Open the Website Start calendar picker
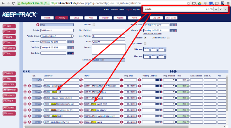 tap(174, 25)
